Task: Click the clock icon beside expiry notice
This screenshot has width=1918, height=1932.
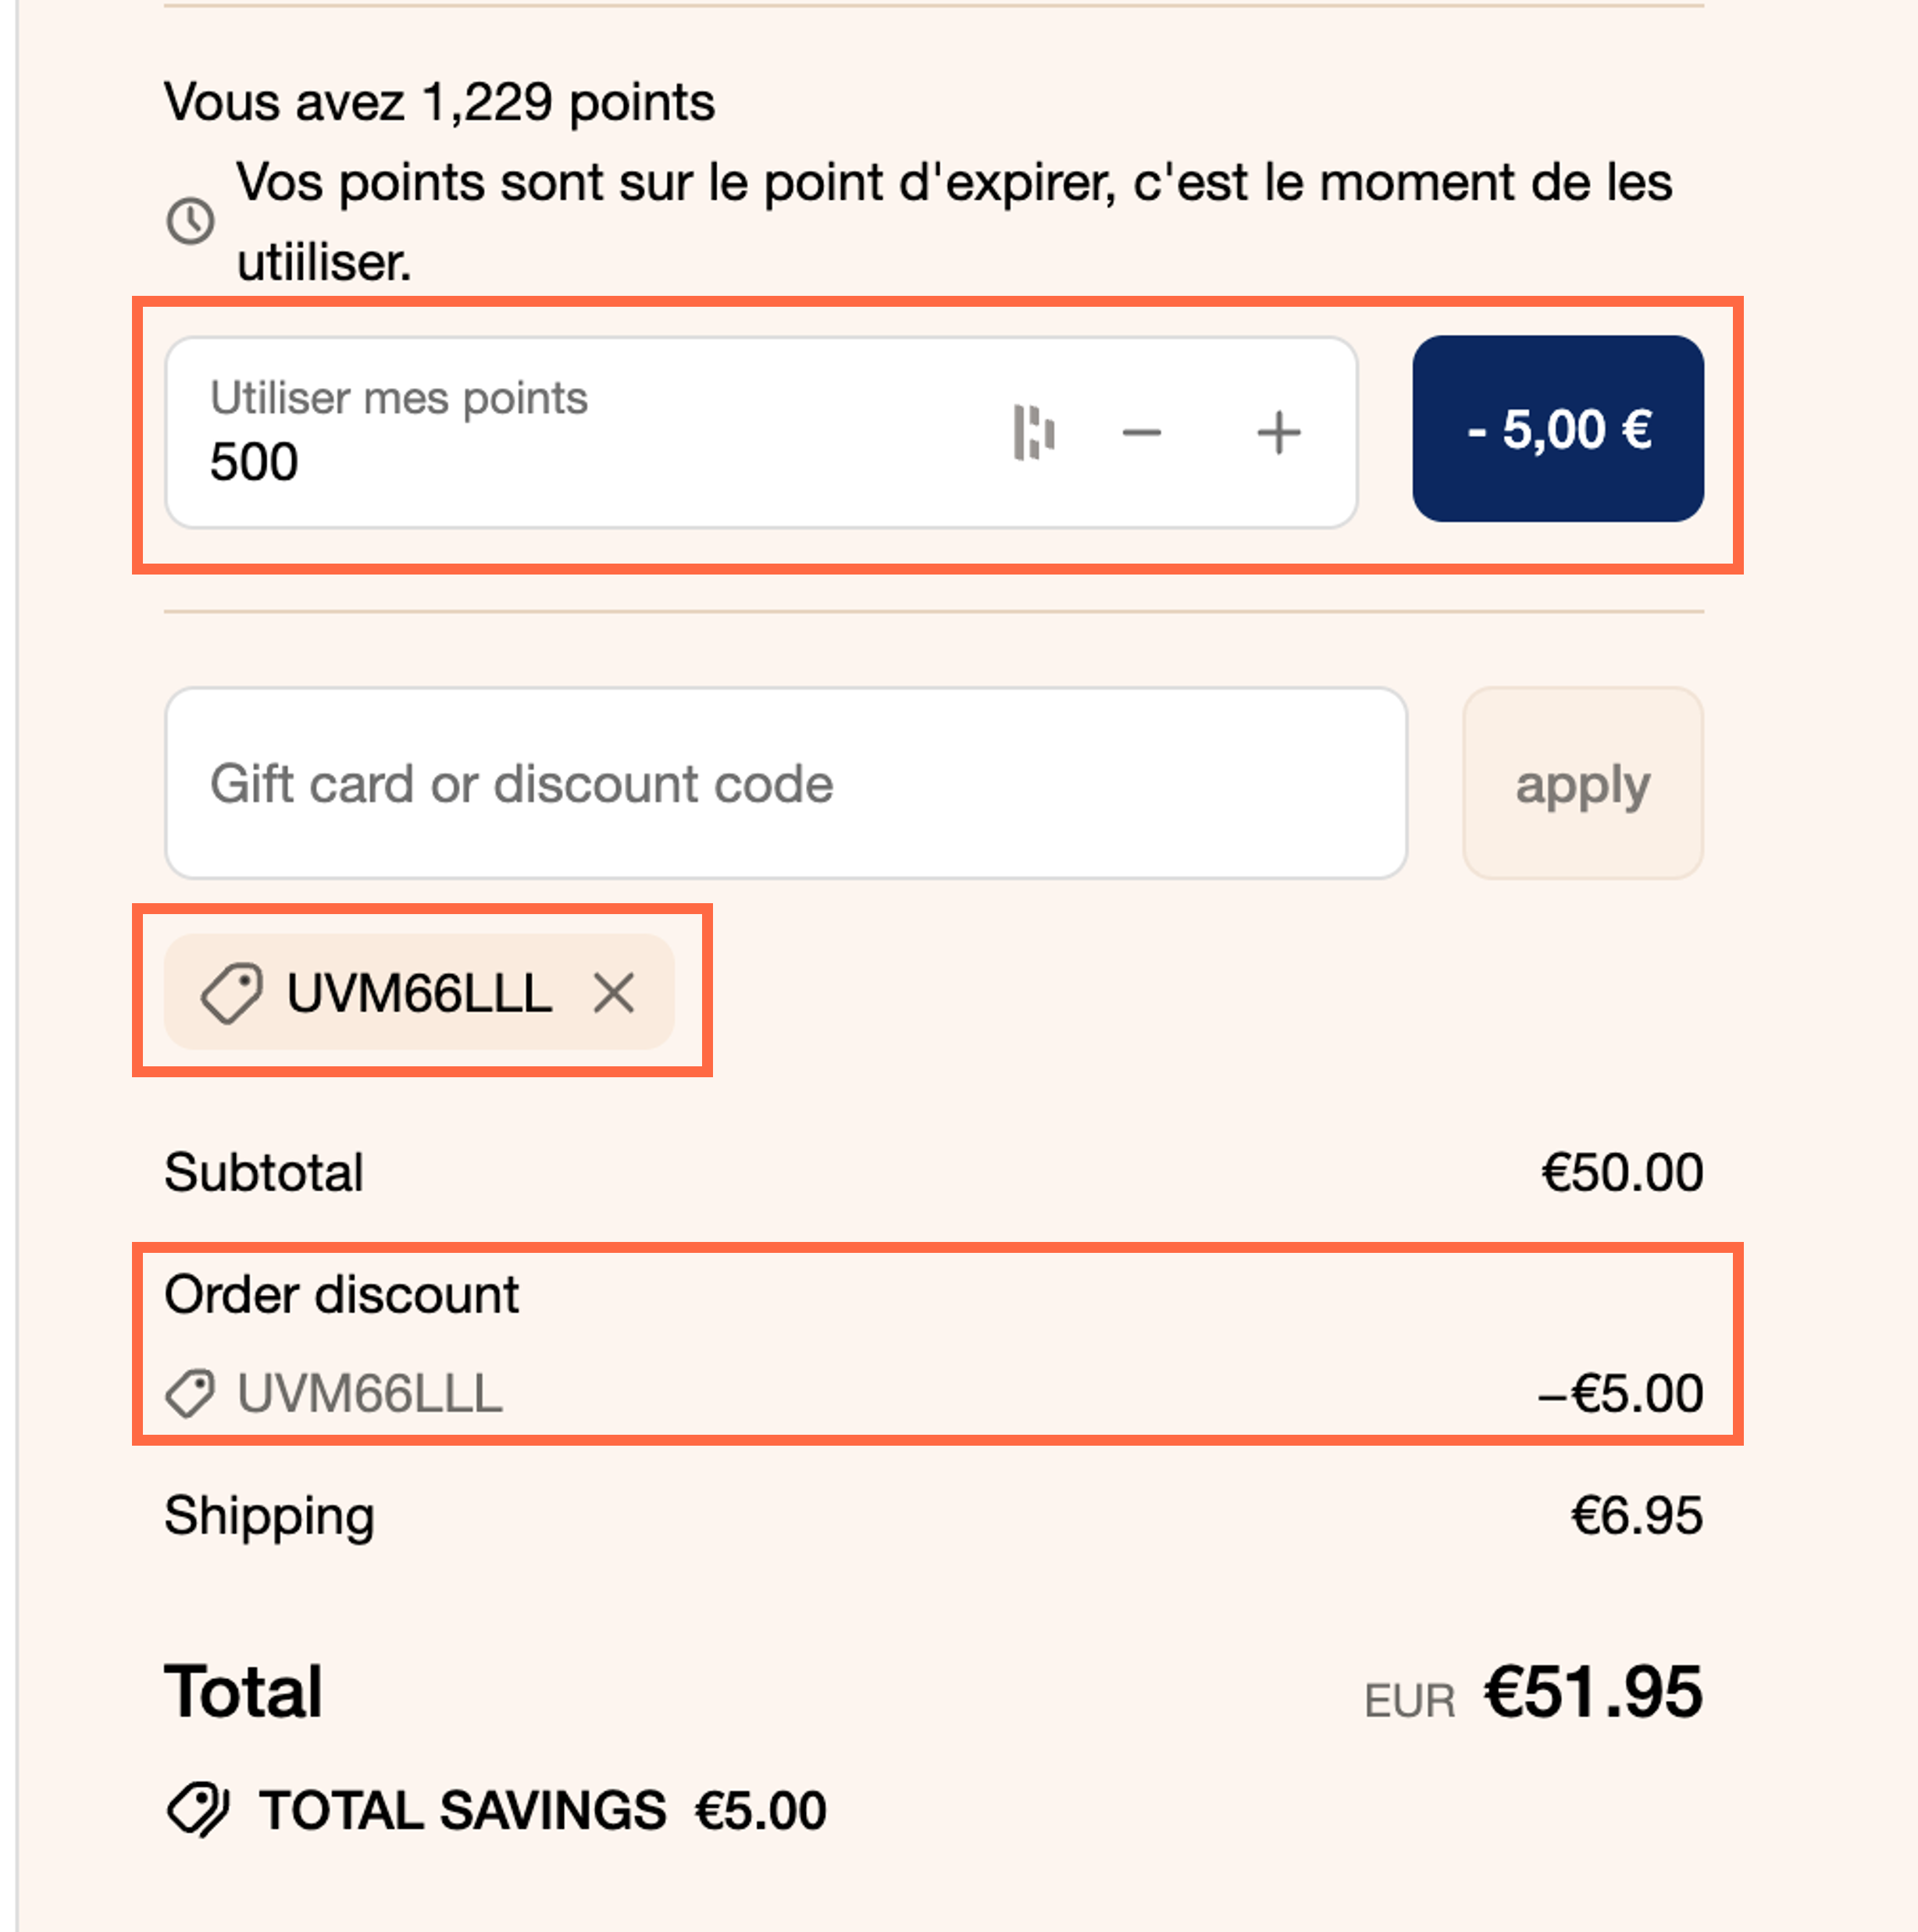Action: [x=190, y=221]
